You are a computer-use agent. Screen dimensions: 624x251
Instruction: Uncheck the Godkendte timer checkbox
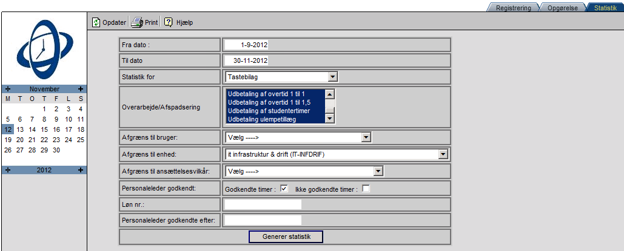click(x=284, y=189)
